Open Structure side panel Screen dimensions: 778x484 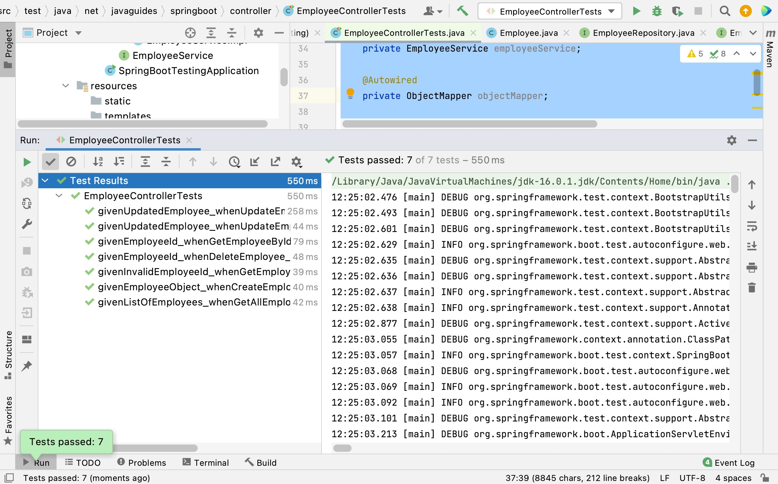8,355
